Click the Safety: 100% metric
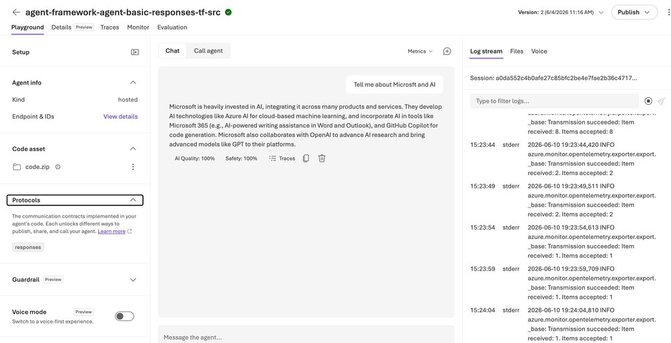The width and height of the screenshot is (671, 343). [241, 158]
